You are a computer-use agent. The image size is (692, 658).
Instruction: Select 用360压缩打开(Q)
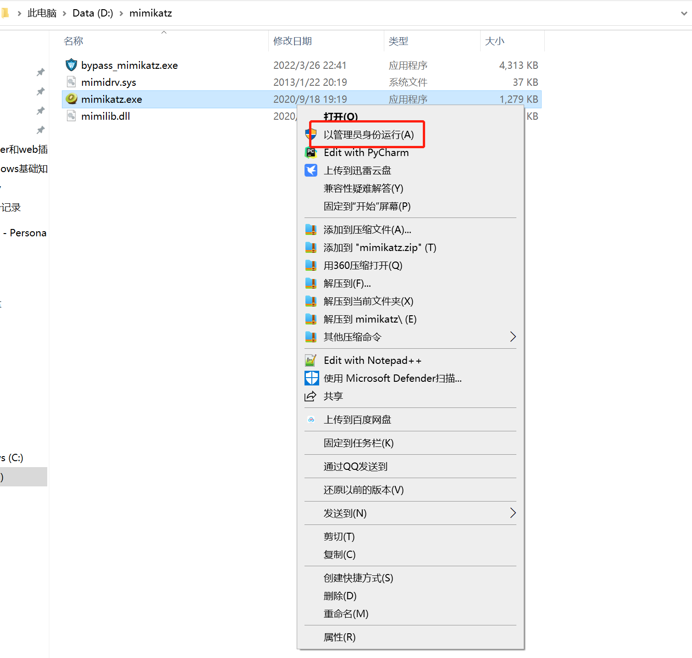coord(363,265)
